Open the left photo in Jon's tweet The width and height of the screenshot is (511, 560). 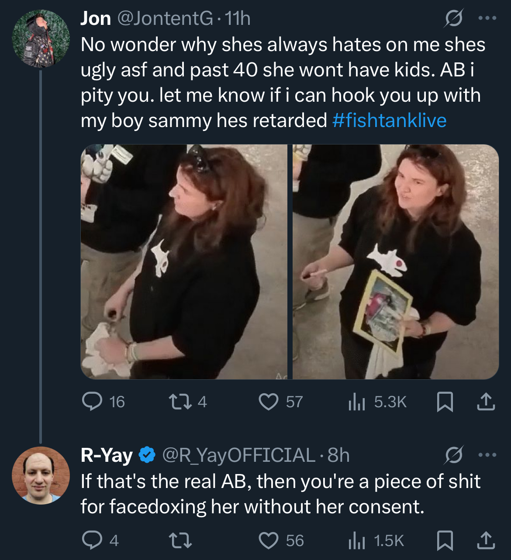[x=184, y=262]
